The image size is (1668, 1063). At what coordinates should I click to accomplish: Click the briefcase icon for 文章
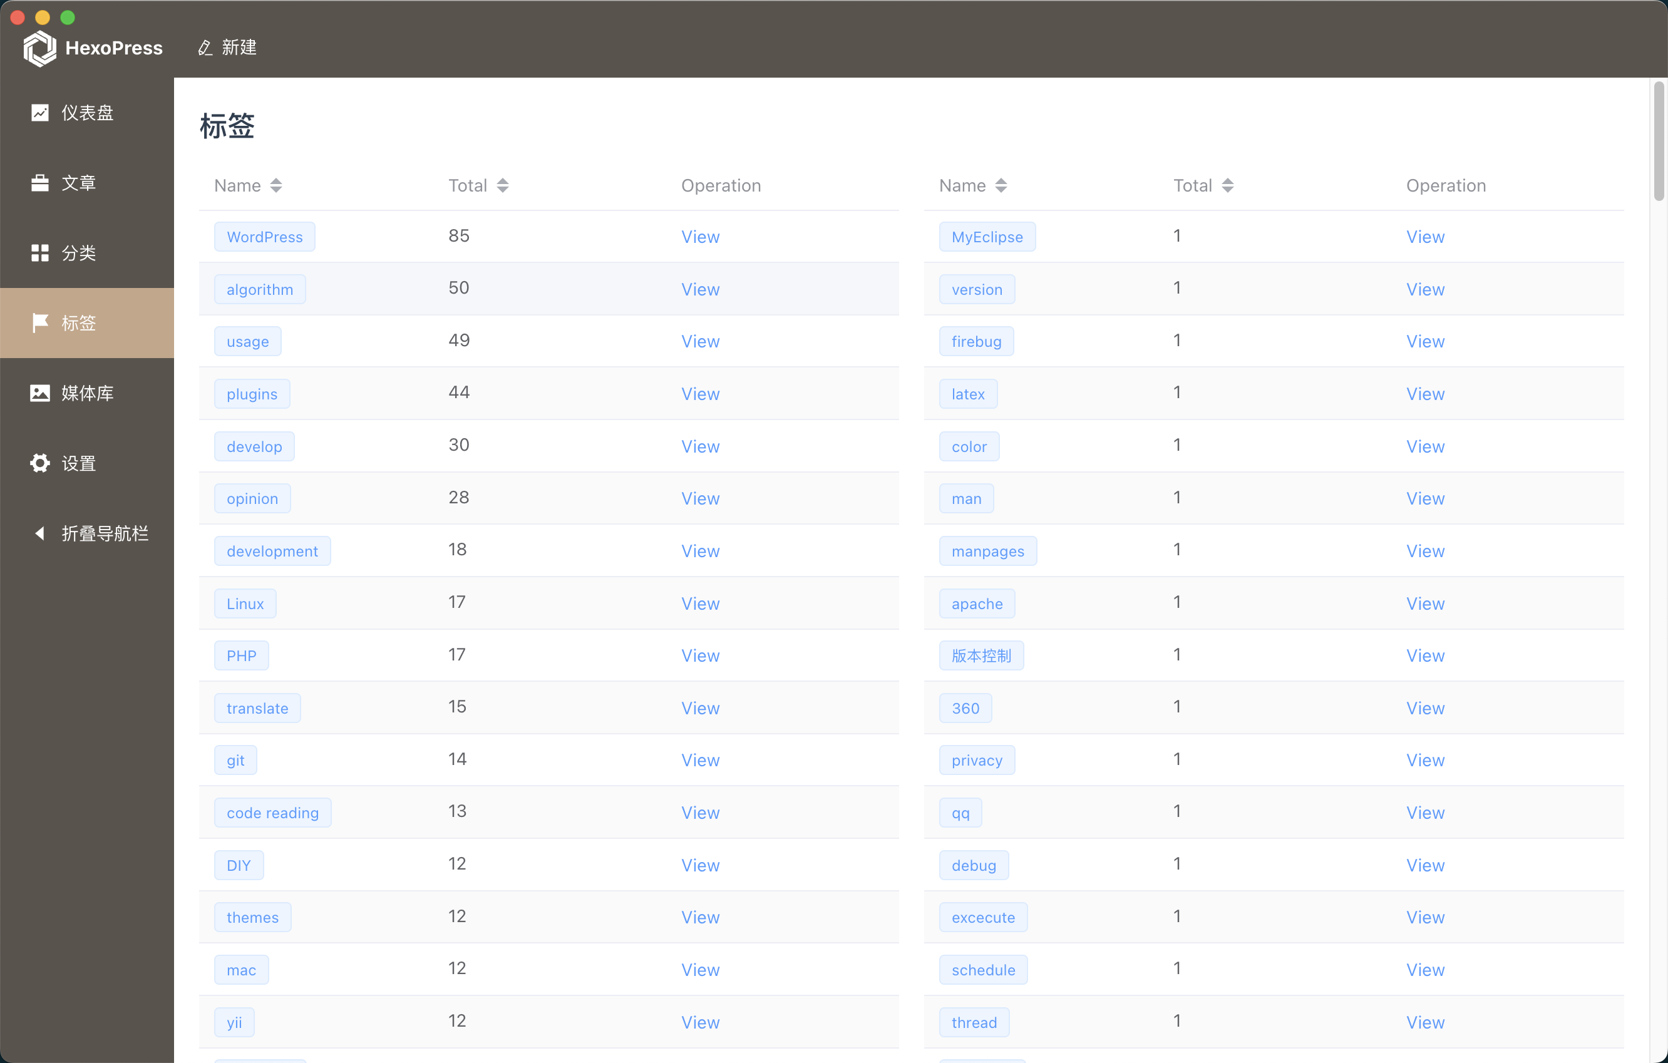pyautogui.click(x=40, y=183)
